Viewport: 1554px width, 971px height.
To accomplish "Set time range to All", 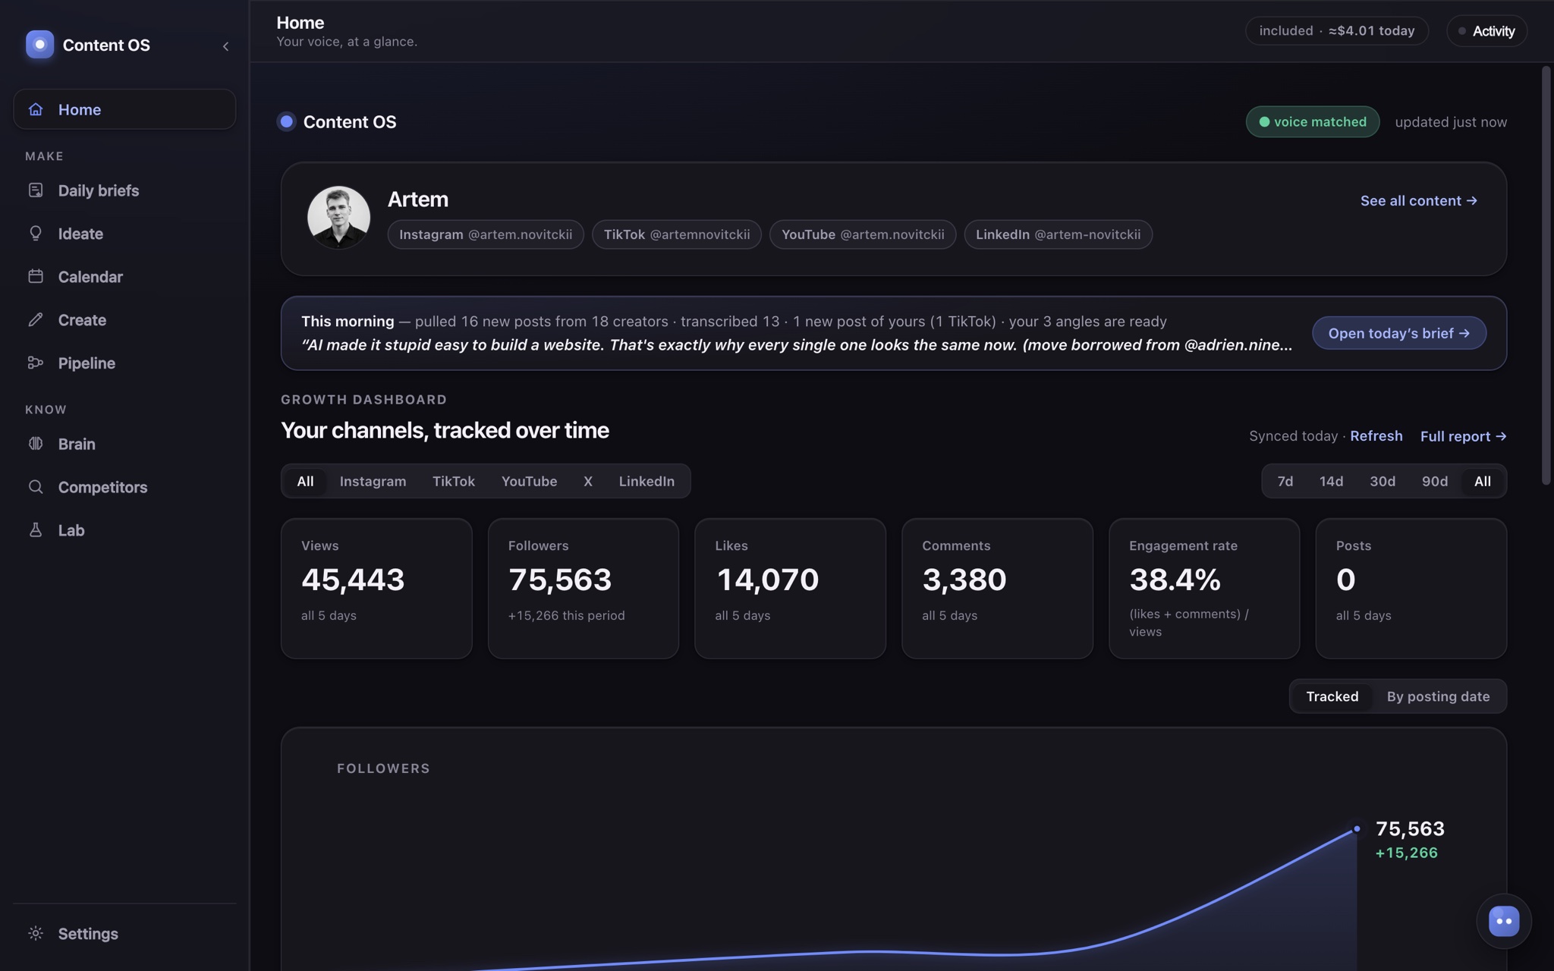I will (1483, 481).
